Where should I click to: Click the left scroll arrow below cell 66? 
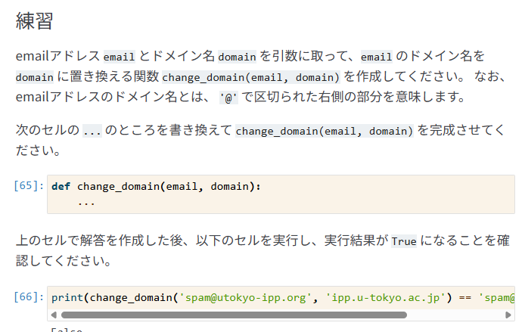tap(54, 315)
